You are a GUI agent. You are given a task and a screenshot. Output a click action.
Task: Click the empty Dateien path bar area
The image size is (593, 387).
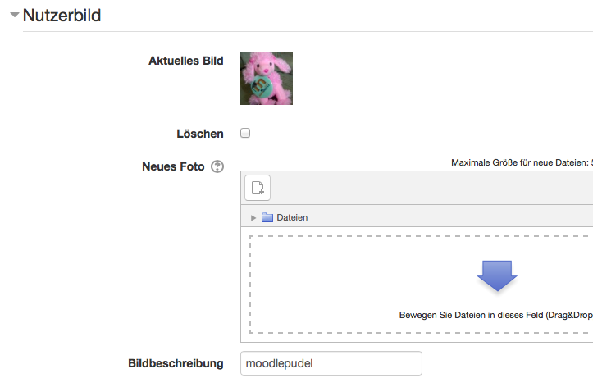click(x=450, y=217)
